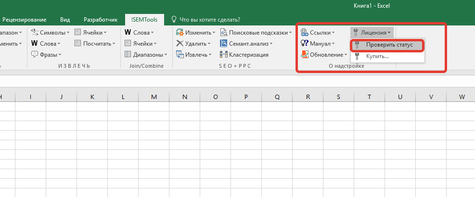Screen dimensions: 475x197
Task: Click the Посчитать grid icon
Action: point(78,44)
